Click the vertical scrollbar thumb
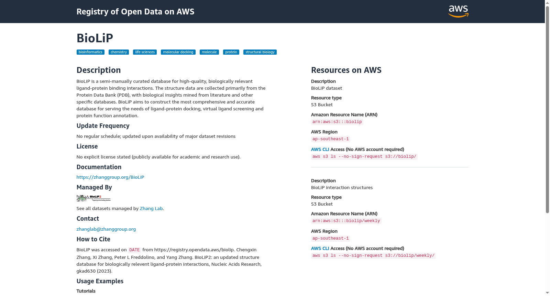 pyautogui.click(x=547, y=109)
